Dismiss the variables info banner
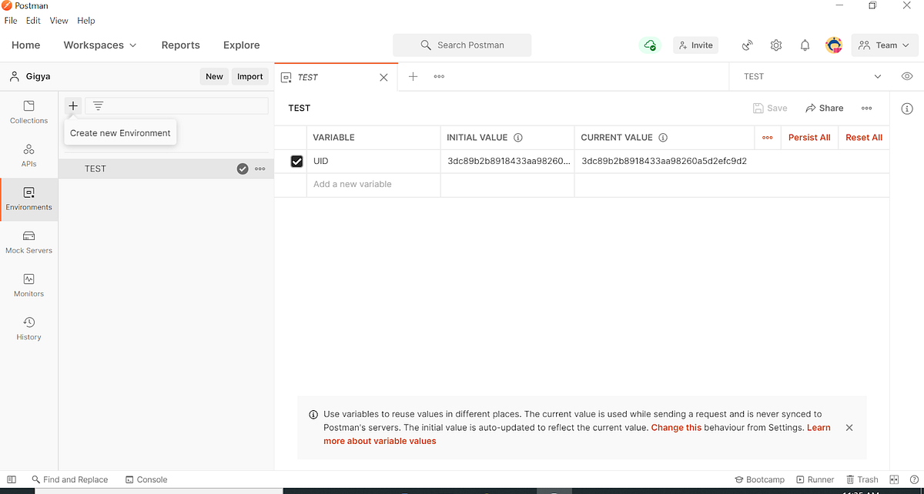The image size is (924, 494). pos(849,427)
